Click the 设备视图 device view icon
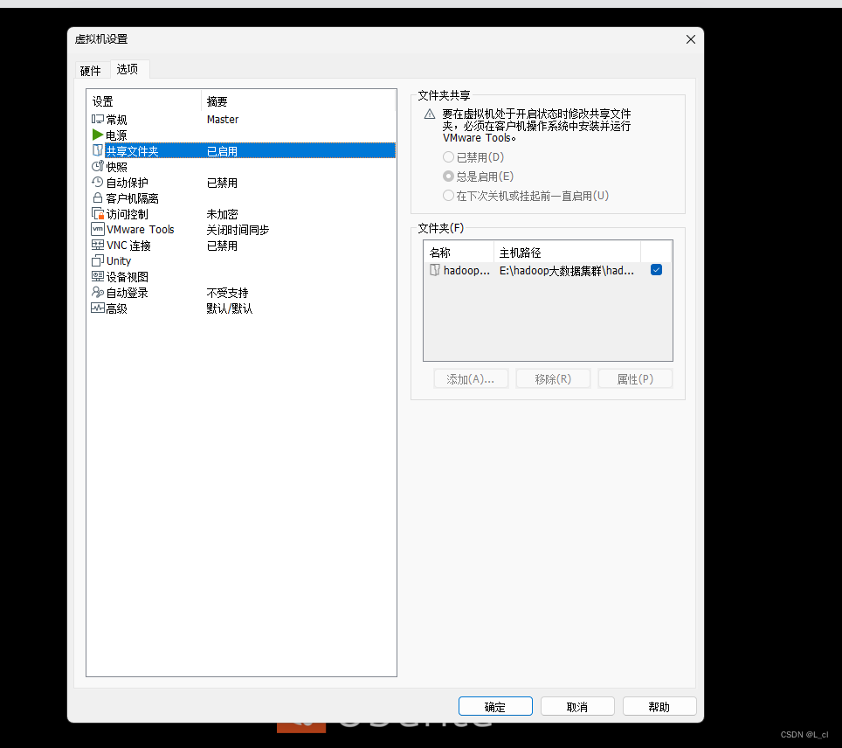Screen dimensions: 842x748 click(x=97, y=276)
